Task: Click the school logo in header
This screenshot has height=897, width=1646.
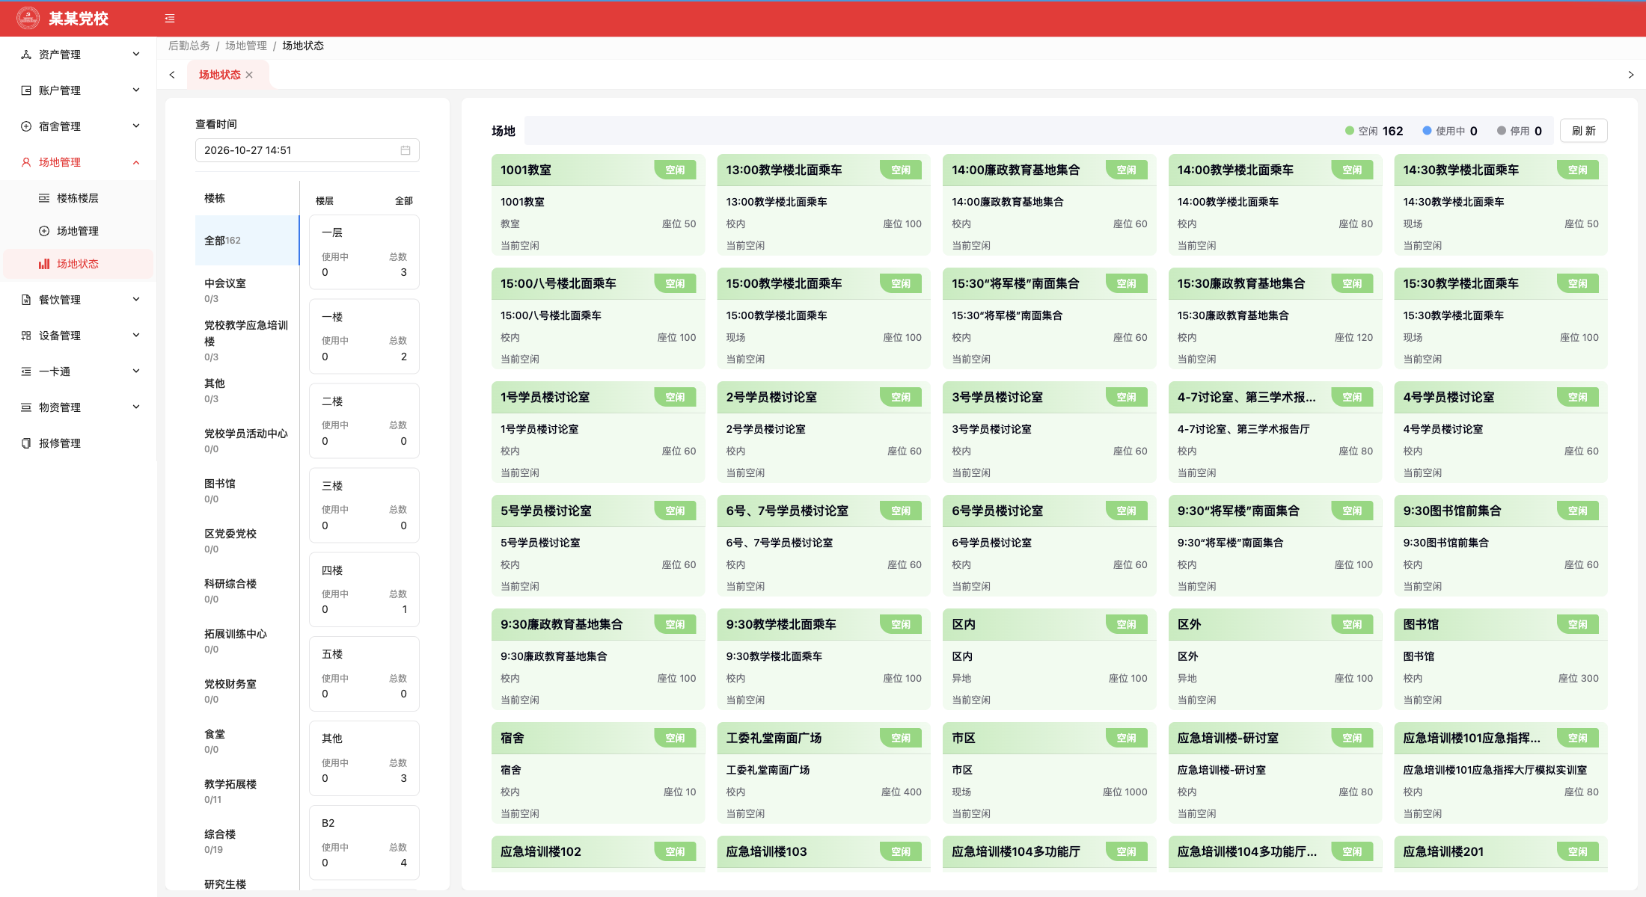Action: click(28, 18)
